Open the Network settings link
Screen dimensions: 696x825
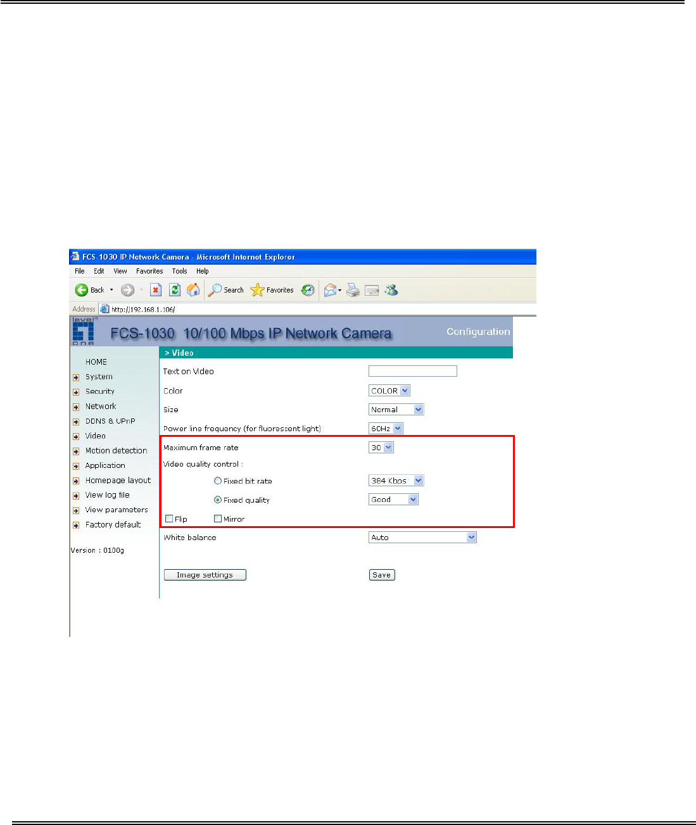pos(101,406)
